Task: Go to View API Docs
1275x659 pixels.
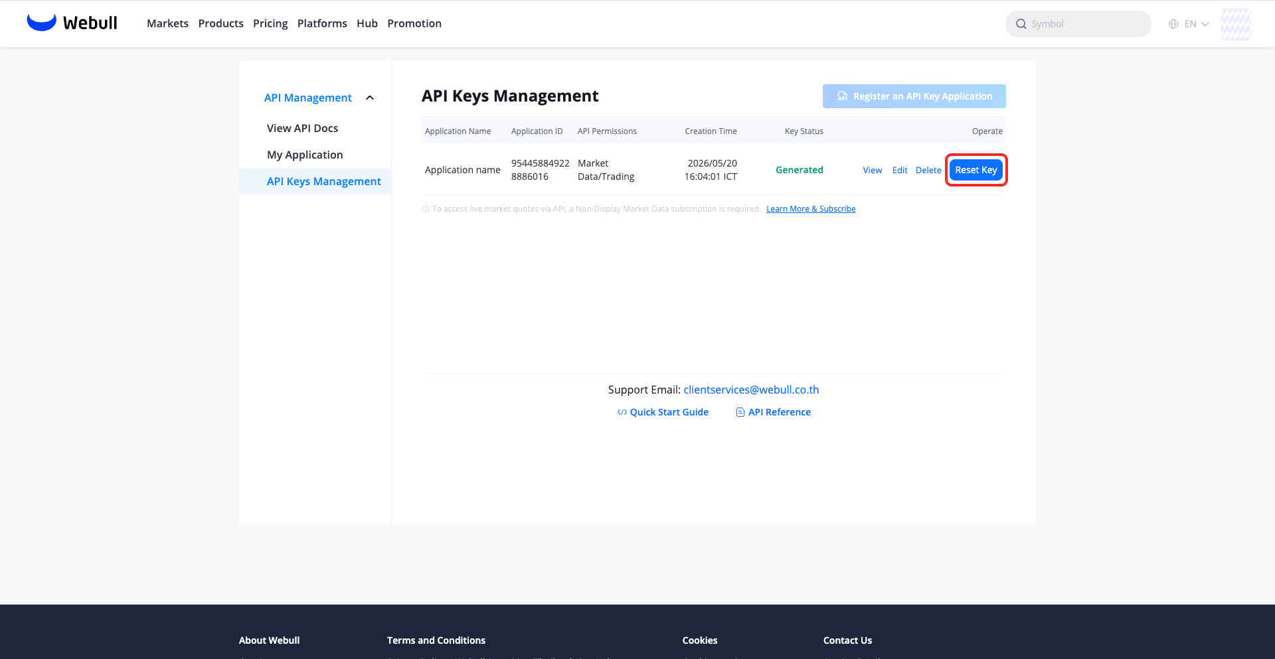Action: tap(302, 128)
